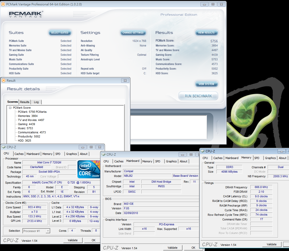Click Validate in the middle CPU-Z window
The height and width of the screenshot is (251, 289).
(172, 248)
